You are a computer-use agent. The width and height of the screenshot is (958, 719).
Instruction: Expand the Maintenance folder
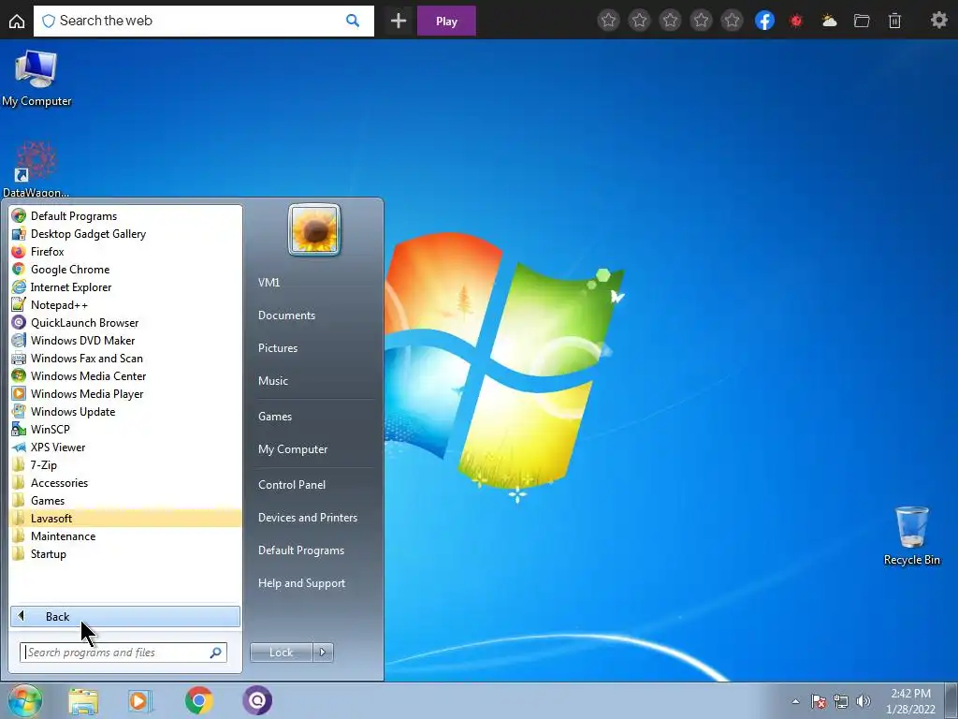[125, 536]
